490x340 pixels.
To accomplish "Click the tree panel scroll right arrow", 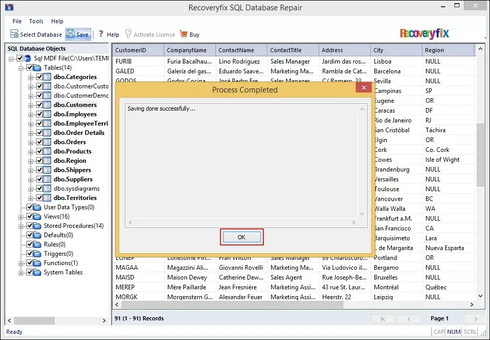I will (104, 320).
